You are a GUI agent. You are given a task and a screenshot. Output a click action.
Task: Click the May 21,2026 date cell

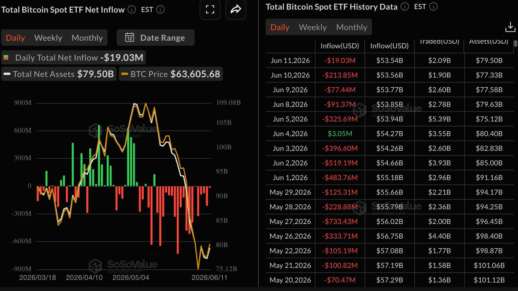pos(290,266)
